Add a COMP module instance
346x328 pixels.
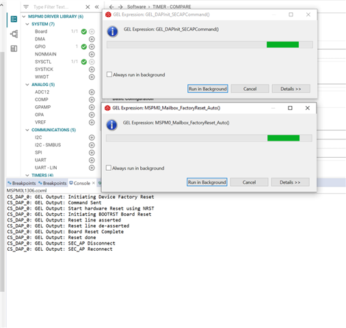(x=92, y=100)
